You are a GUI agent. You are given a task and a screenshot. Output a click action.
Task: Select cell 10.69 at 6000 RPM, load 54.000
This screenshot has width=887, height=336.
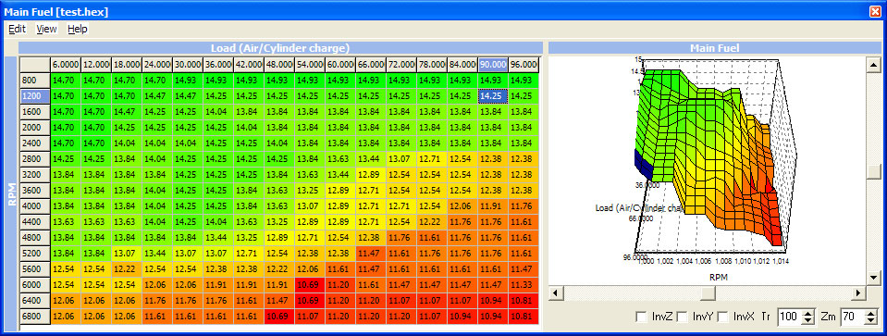(310, 284)
